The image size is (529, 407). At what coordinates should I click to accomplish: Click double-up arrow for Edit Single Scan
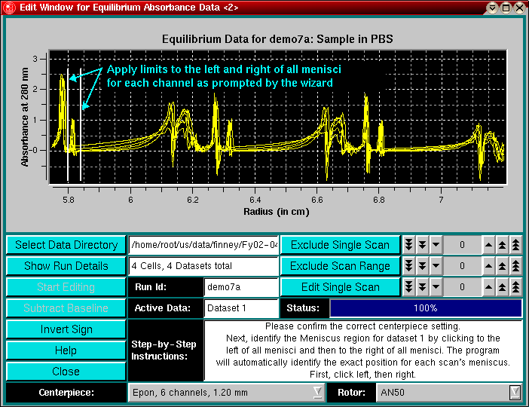502,287
